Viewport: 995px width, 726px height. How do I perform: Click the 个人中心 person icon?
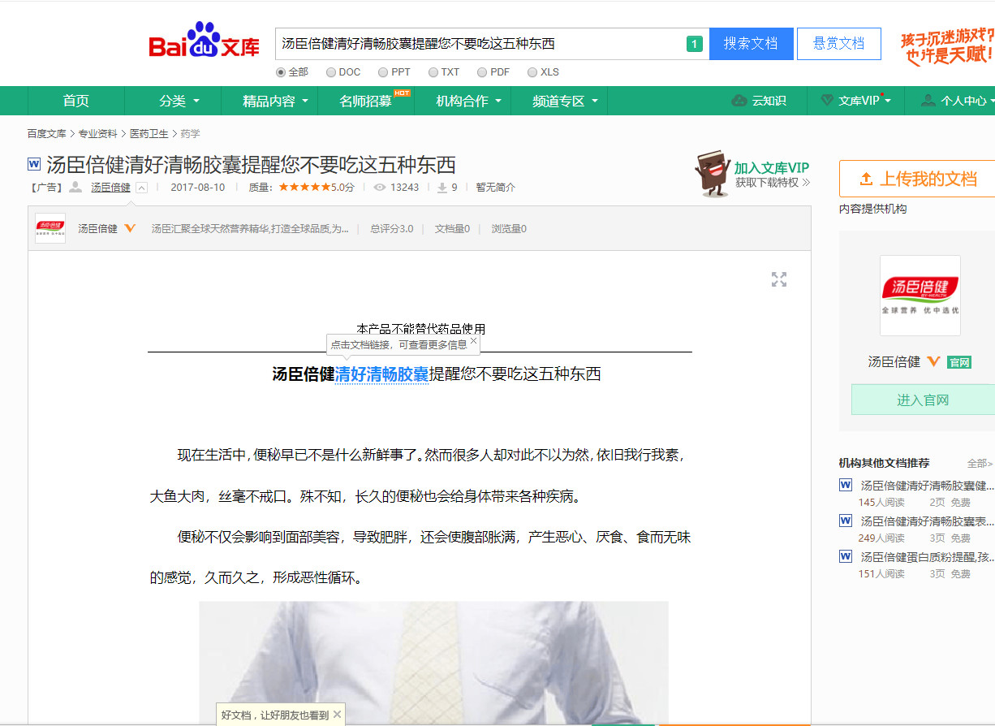tap(927, 101)
